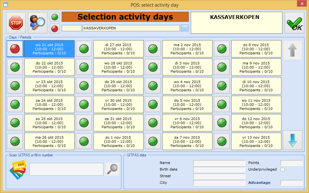Click green light next to zo 8 nov 2015
This screenshot has height=193, width=309.
point(222,49)
